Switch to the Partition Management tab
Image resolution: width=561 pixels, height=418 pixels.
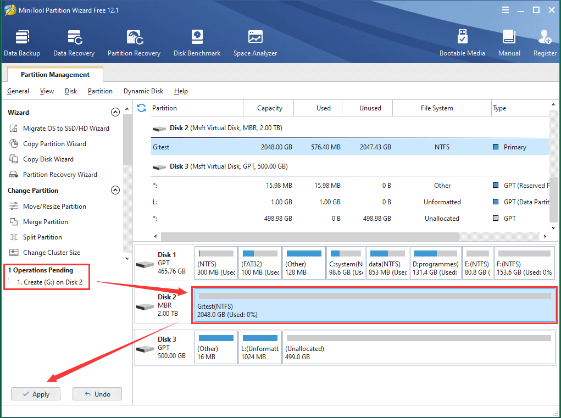[x=54, y=74]
